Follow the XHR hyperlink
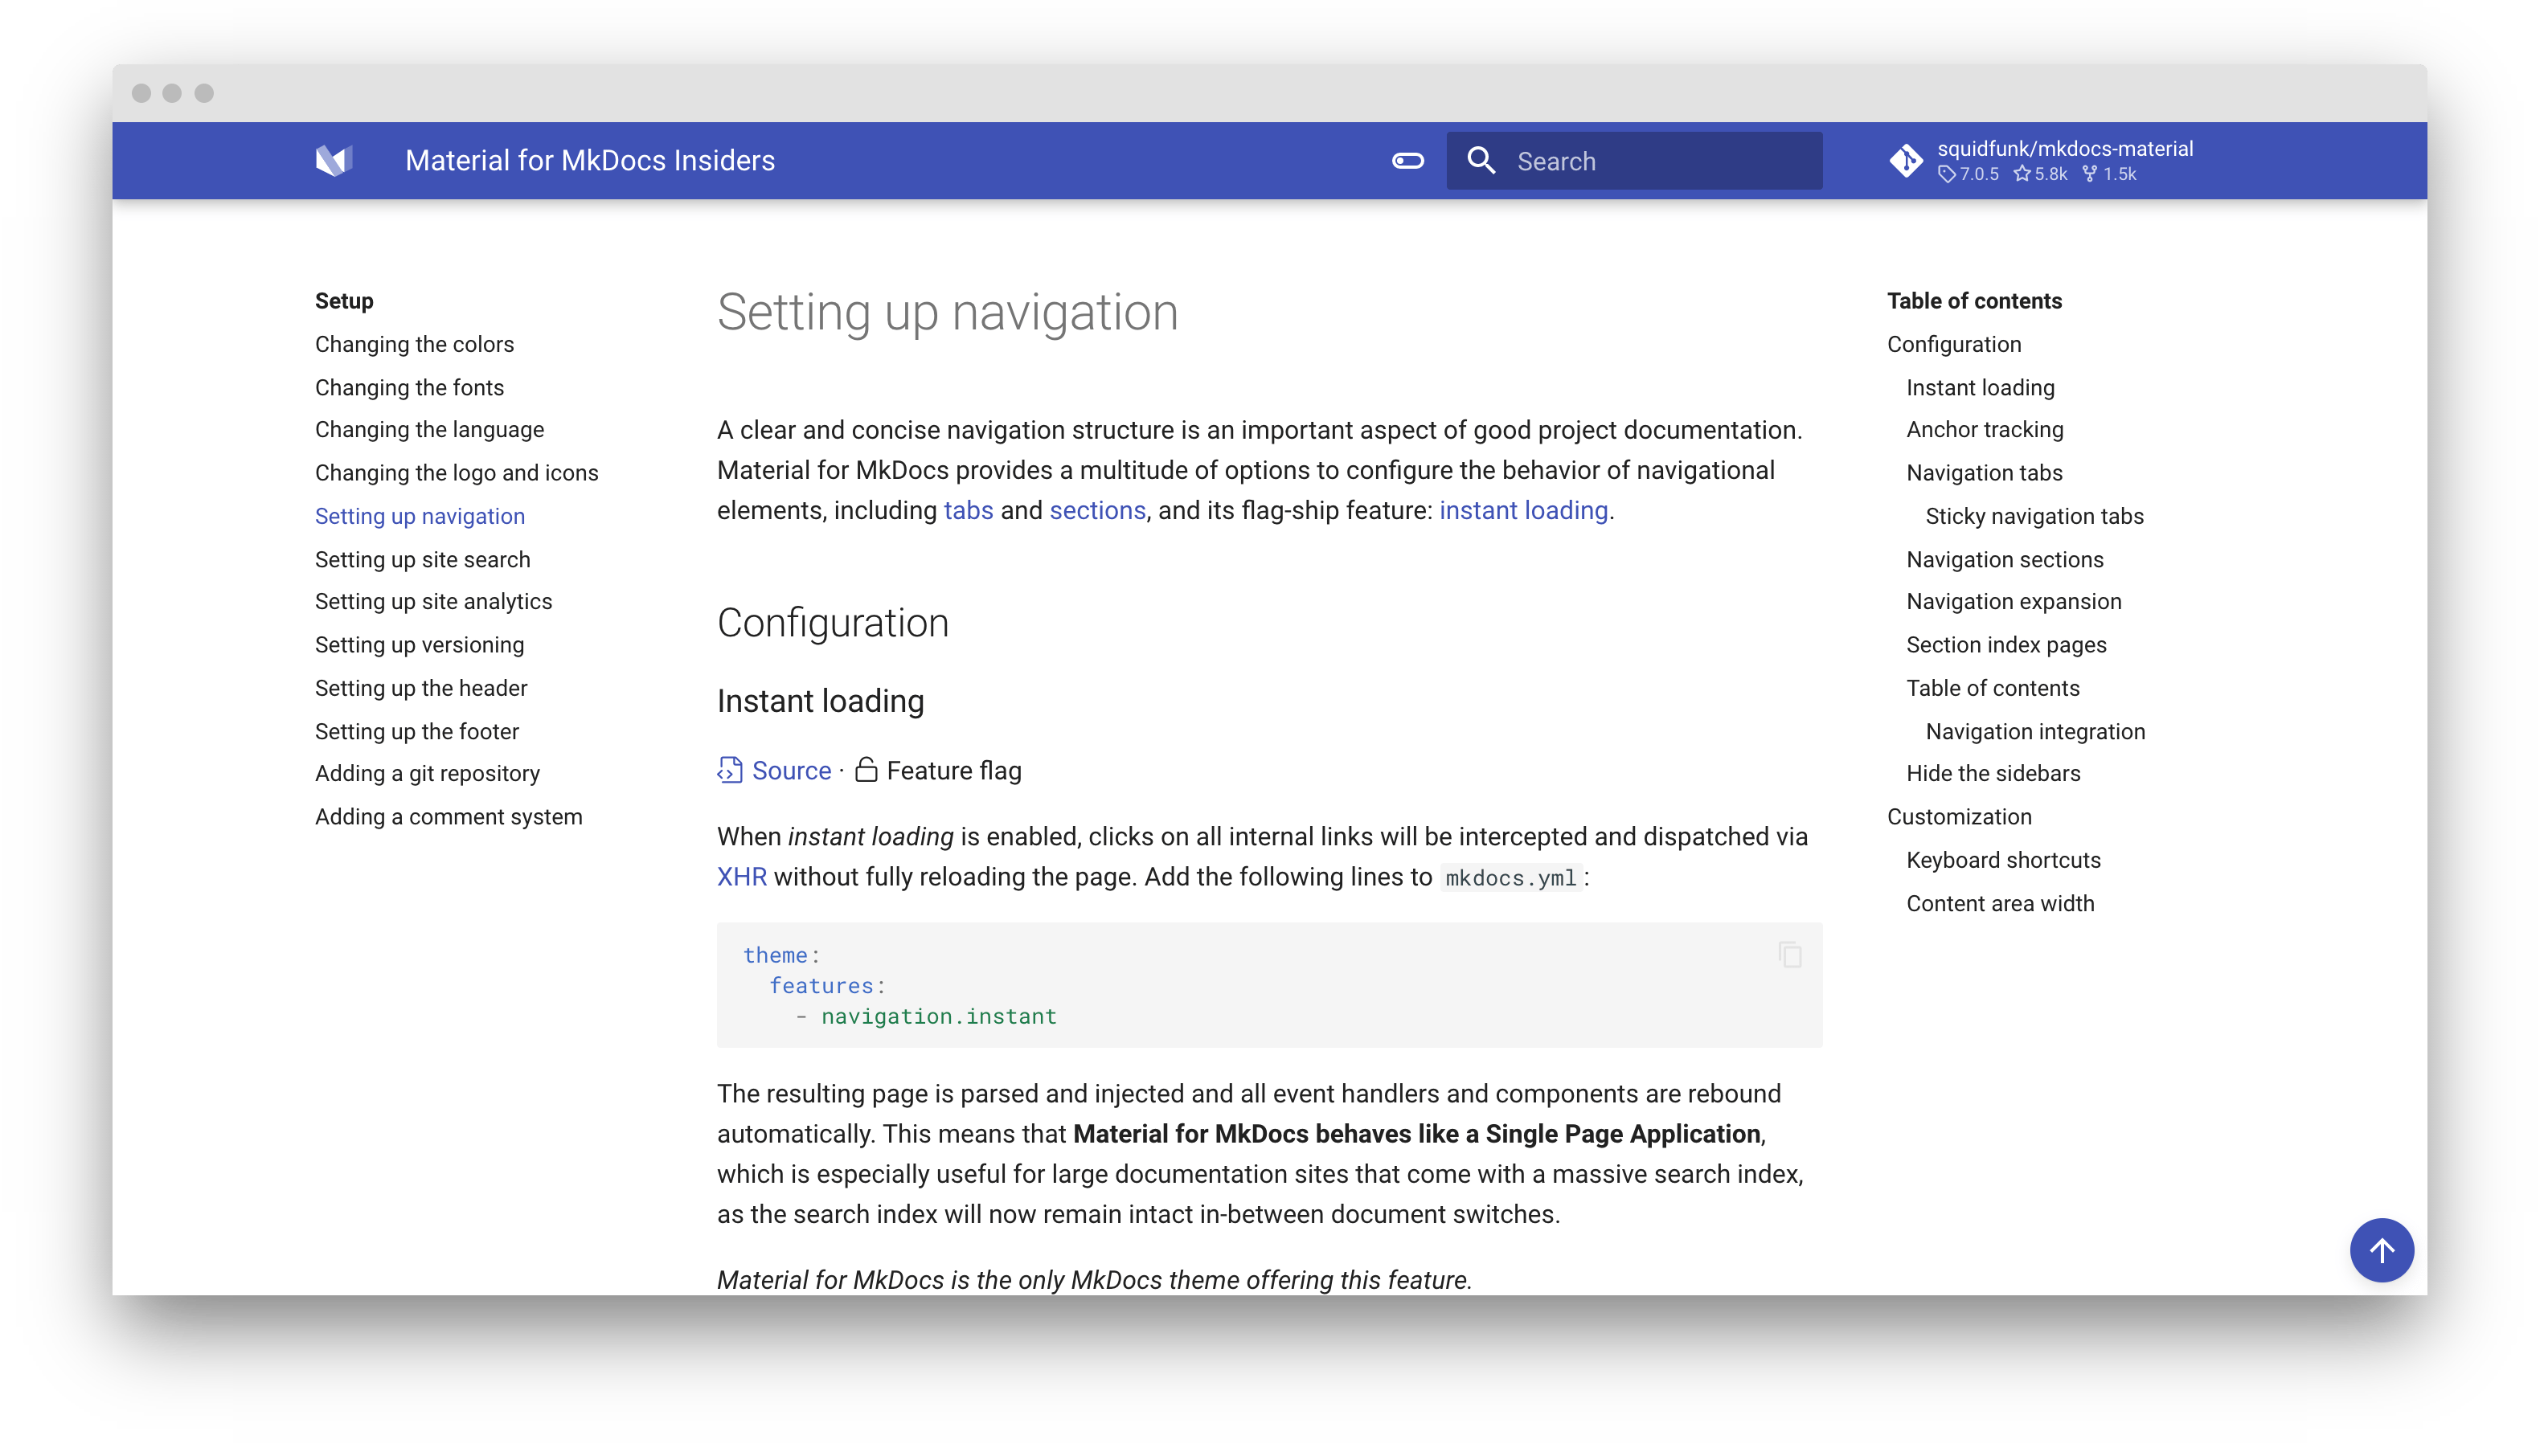Viewport: 2540px width, 1456px height. (x=741, y=877)
